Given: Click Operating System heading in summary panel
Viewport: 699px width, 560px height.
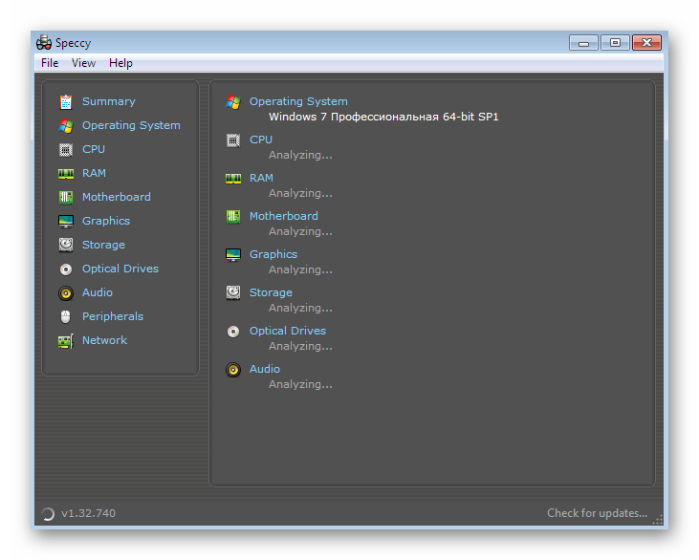Looking at the screenshot, I should (298, 101).
